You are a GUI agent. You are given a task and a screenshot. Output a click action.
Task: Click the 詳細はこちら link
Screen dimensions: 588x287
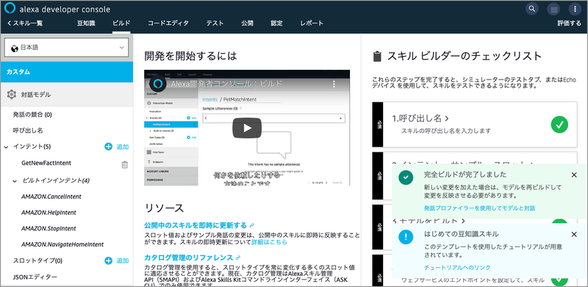269,242
